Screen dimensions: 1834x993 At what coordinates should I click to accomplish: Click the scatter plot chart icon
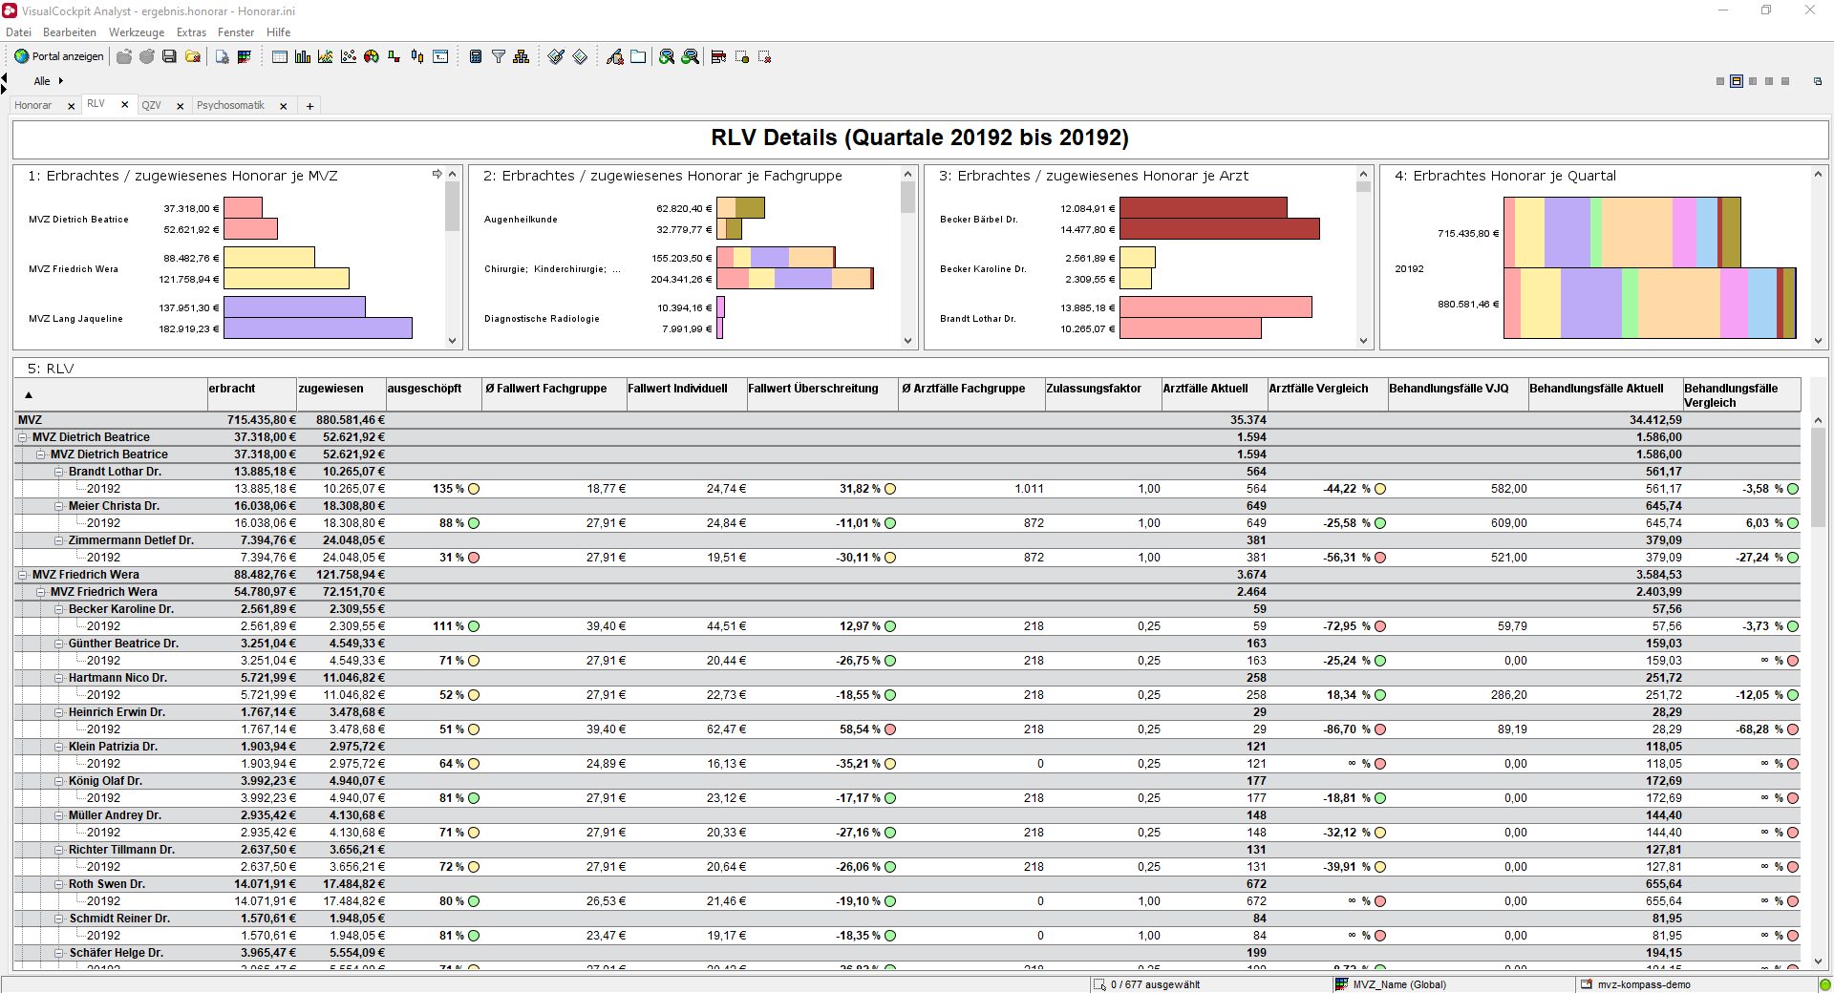[x=349, y=57]
